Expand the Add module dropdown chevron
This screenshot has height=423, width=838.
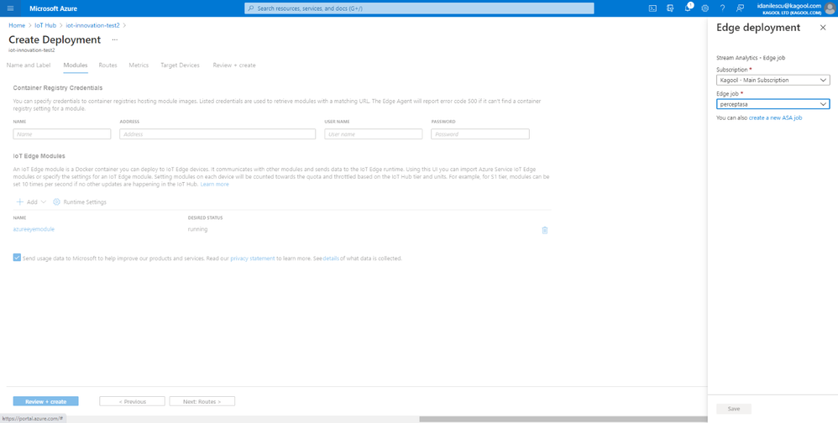pyautogui.click(x=44, y=202)
